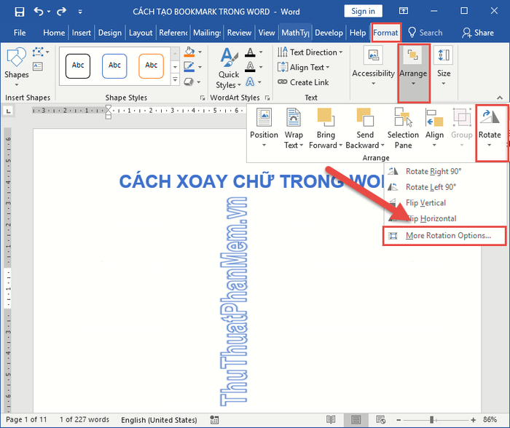This screenshot has width=510, height=428.
Task: Open the Wrap Text menu
Action: pos(294,128)
